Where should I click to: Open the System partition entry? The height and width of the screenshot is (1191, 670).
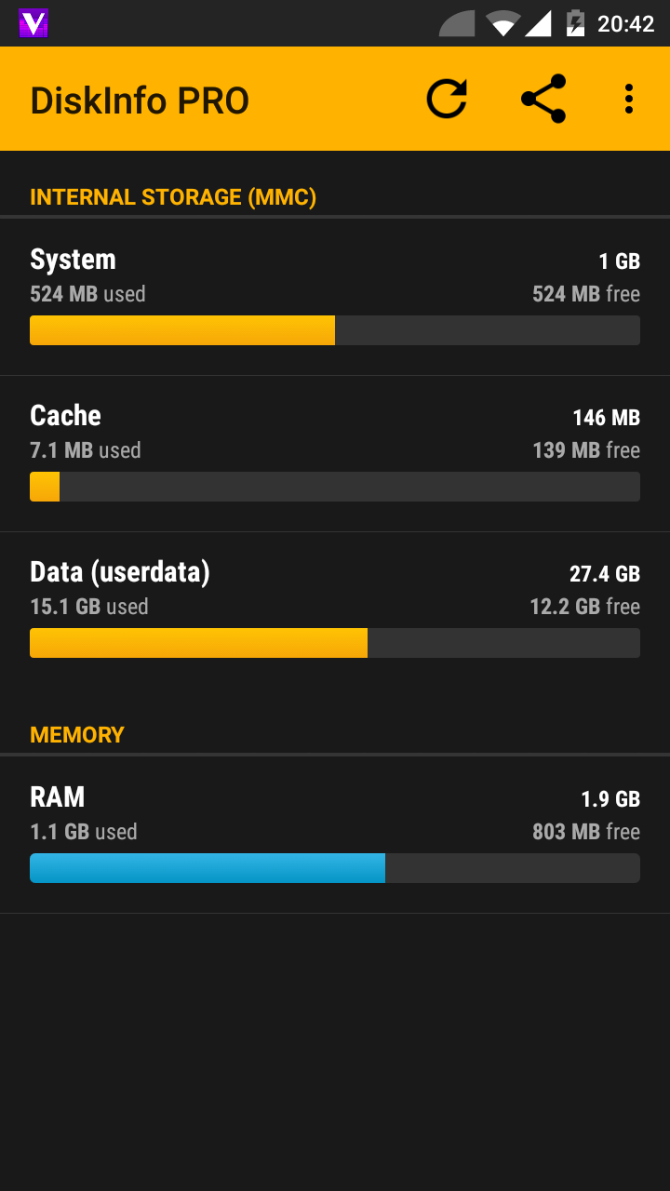(x=335, y=276)
